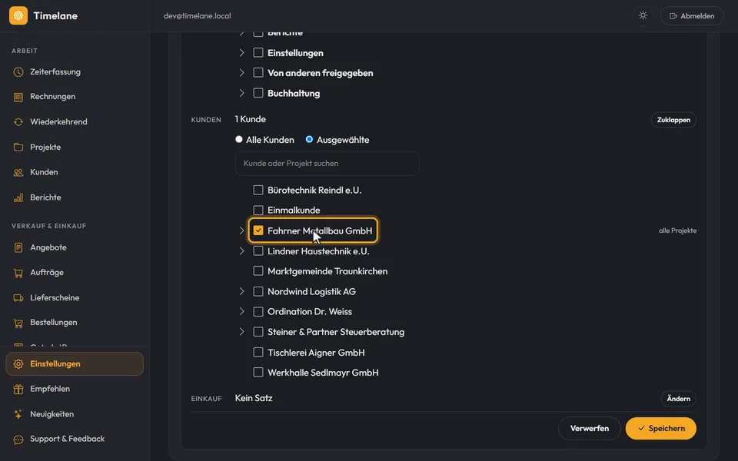Check Lindner Haustechnik e.U. checkbox
Image resolution: width=738 pixels, height=461 pixels.
[258, 251]
